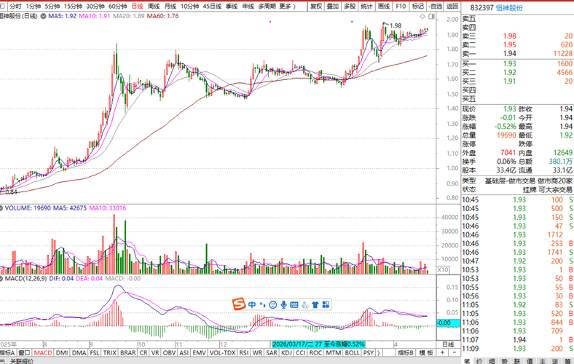Click the 标记 mark button
This screenshot has height=364, width=574.
click(x=417, y=7)
